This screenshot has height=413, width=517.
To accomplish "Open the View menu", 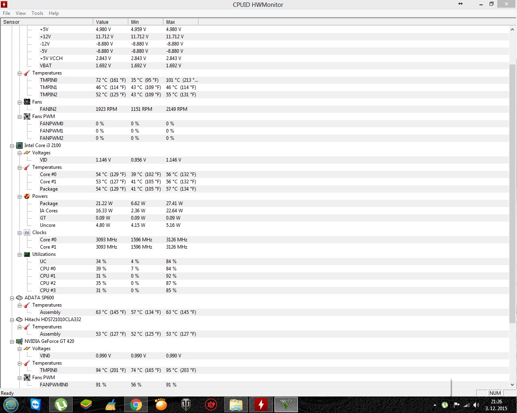I will coord(21,13).
